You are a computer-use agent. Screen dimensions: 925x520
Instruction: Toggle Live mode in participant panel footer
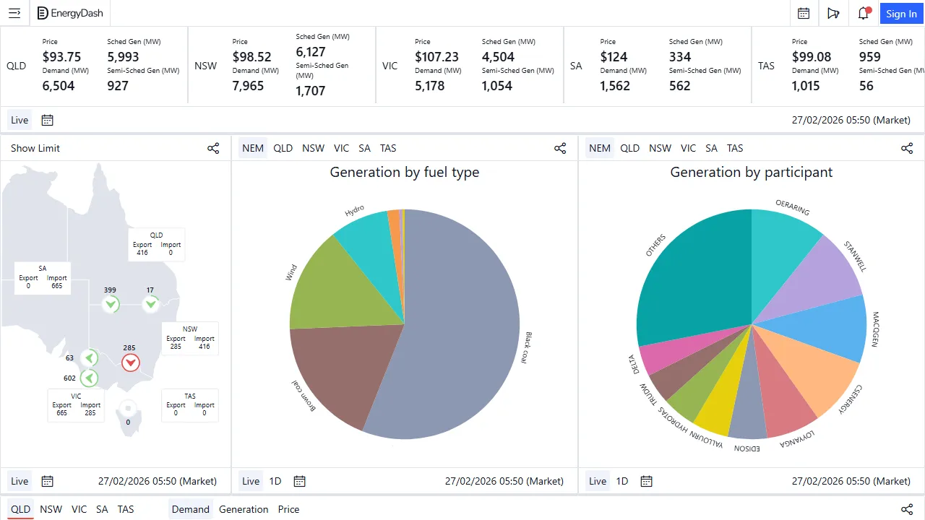click(598, 481)
